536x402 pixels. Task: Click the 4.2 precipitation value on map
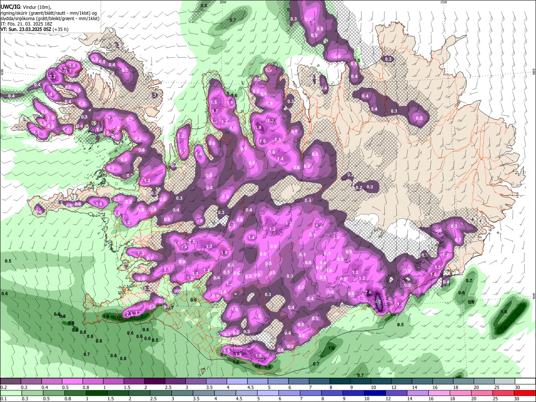(378, 302)
